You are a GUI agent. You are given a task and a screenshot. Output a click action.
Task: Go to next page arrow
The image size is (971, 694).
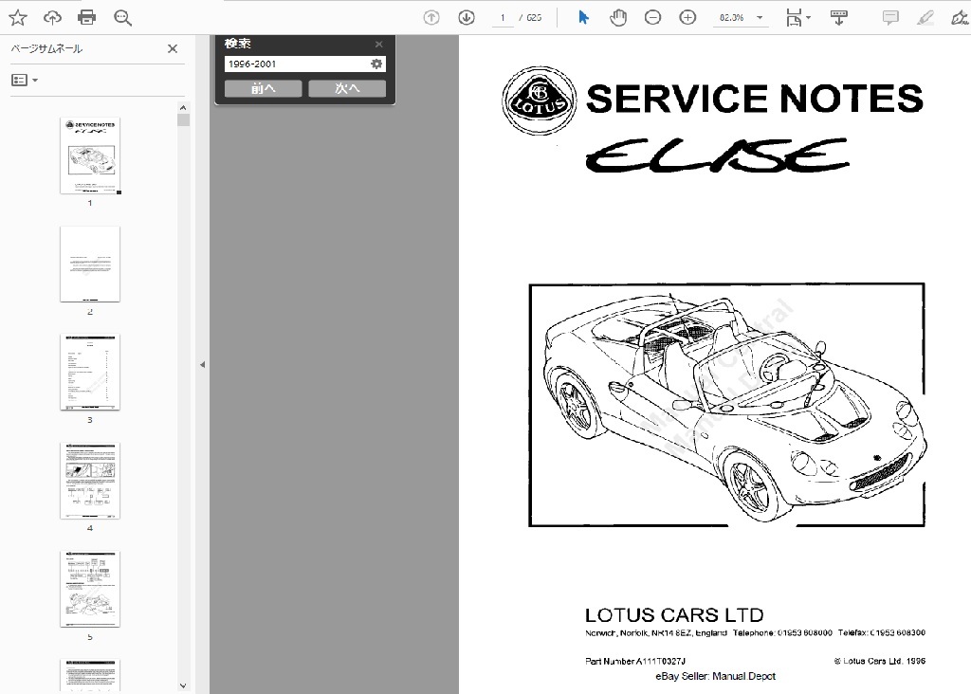(x=467, y=18)
